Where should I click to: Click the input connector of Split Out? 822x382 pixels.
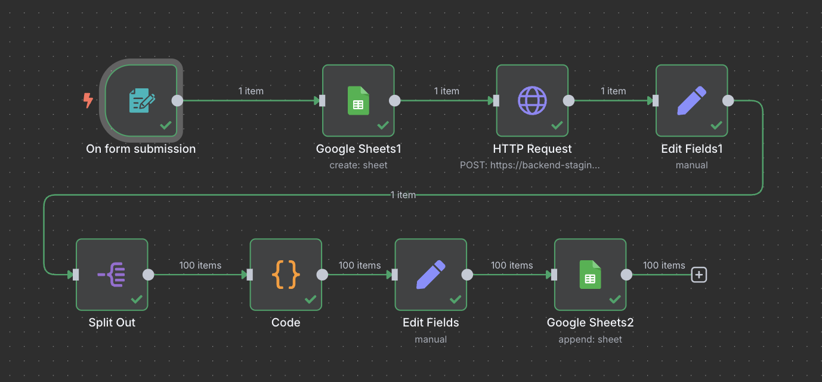point(76,275)
